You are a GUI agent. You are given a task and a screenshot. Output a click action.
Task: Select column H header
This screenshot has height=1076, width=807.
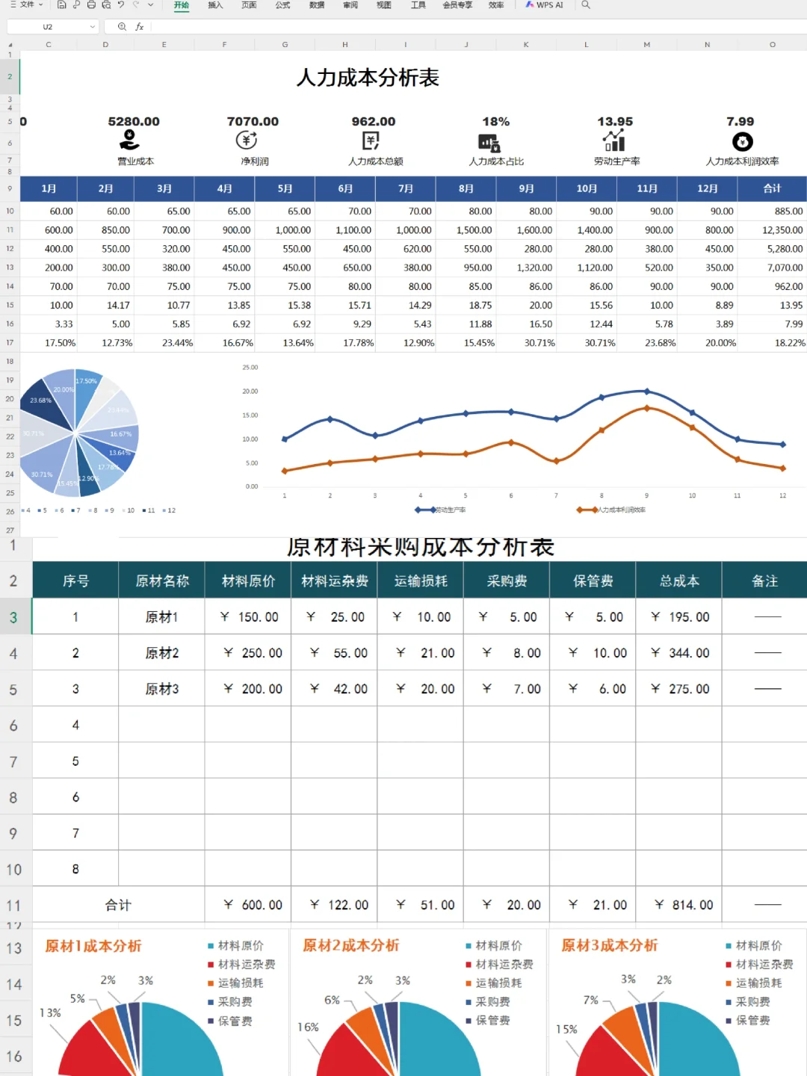click(345, 45)
